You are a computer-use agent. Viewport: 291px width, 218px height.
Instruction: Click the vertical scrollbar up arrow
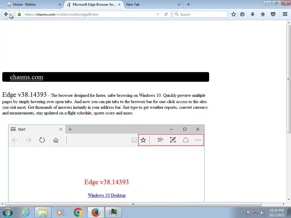point(289,23)
